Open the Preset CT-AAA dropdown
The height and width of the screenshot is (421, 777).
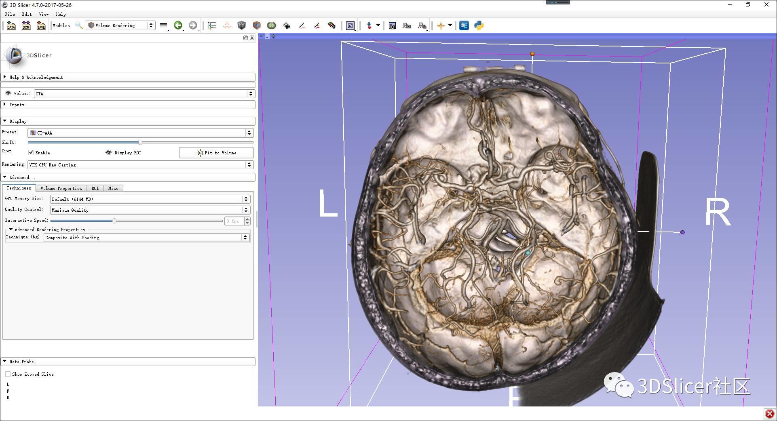point(140,133)
